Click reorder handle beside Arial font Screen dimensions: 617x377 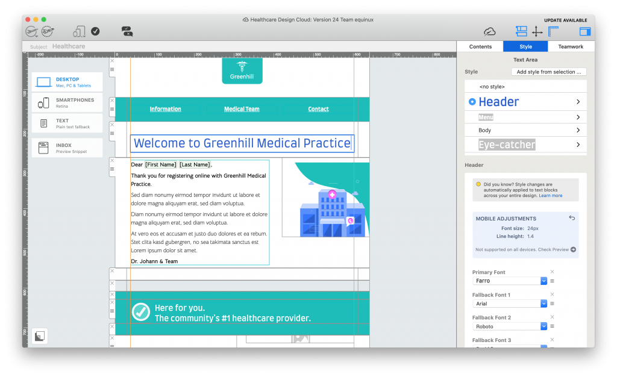coord(552,304)
